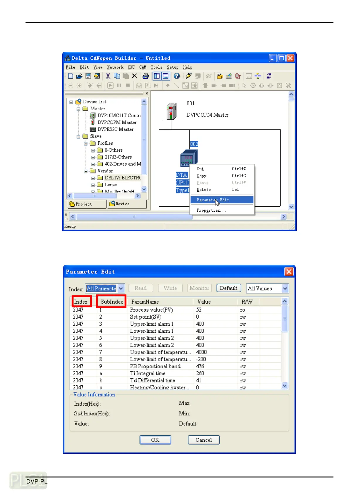This screenshot has height=495, width=349.
Task: Click the OK button in Parameter Edit
Action: pos(155,440)
